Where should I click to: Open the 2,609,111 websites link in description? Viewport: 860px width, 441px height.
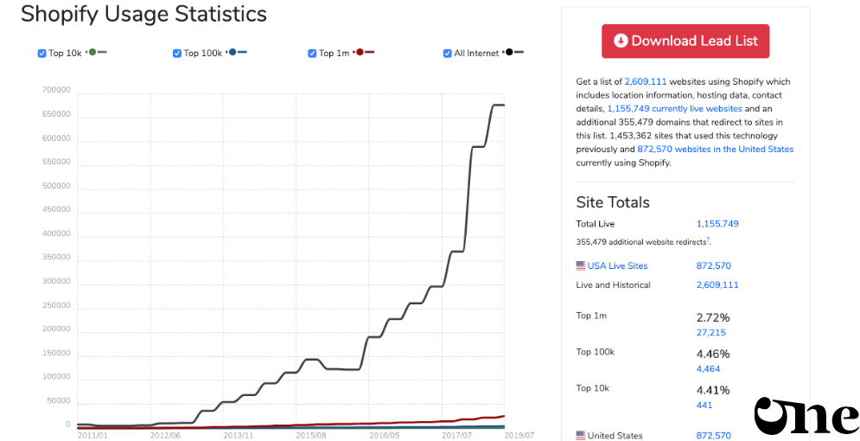pos(646,82)
